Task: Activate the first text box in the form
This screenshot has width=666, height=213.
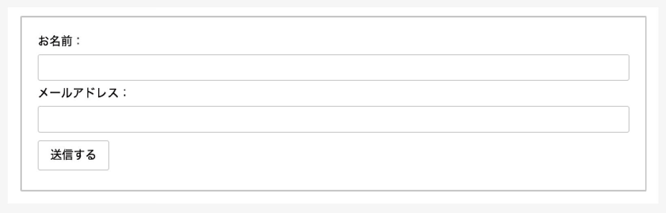Action: [333, 67]
